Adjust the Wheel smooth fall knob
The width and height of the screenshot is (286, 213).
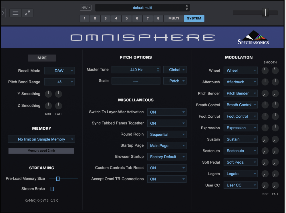pos(275,70)
